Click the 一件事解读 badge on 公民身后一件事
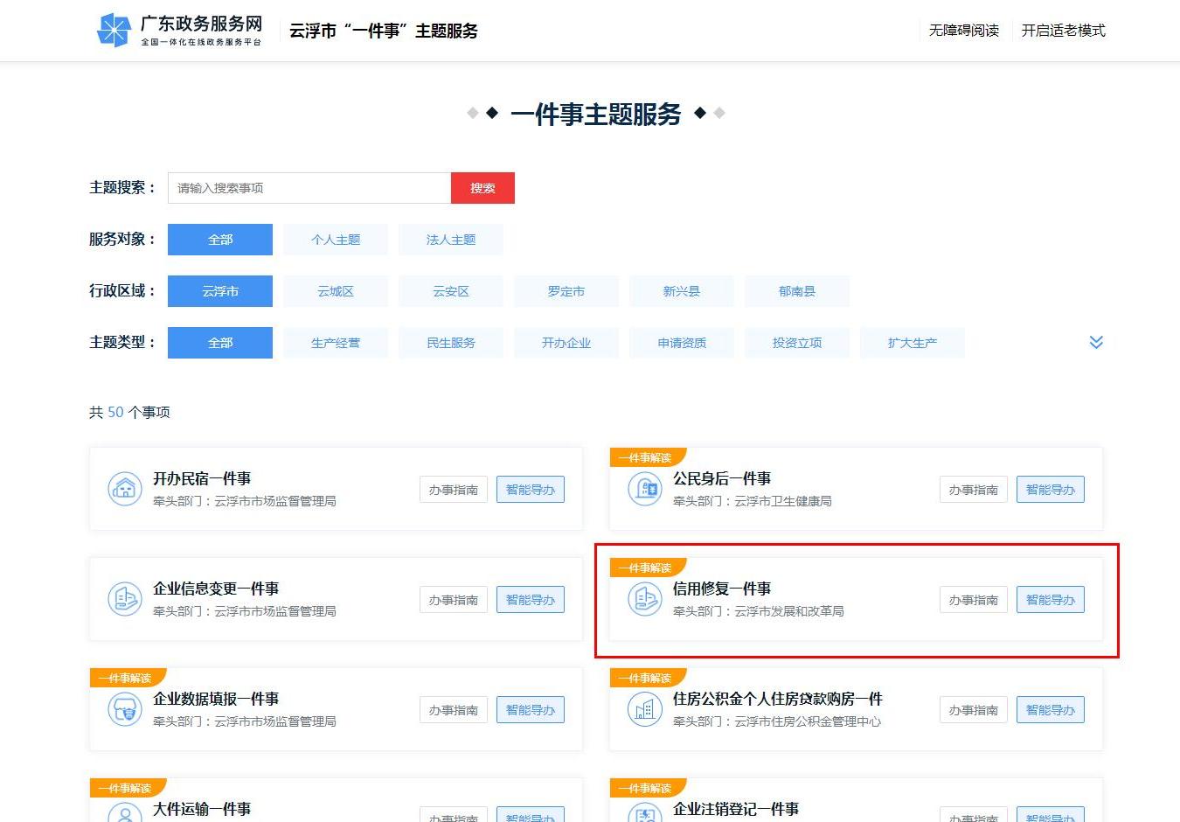This screenshot has width=1180, height=822. (649, 456)
